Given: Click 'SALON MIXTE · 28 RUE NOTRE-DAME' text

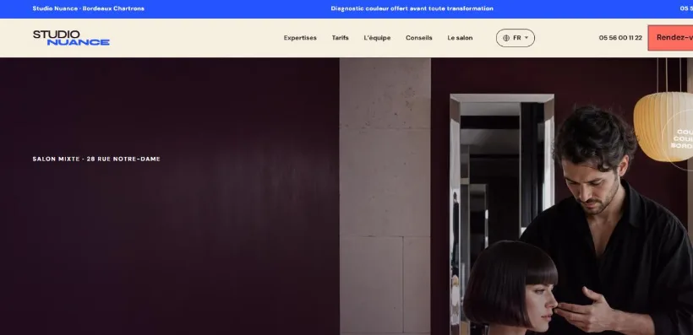Looking at the screenshot, I should [96, 159].
